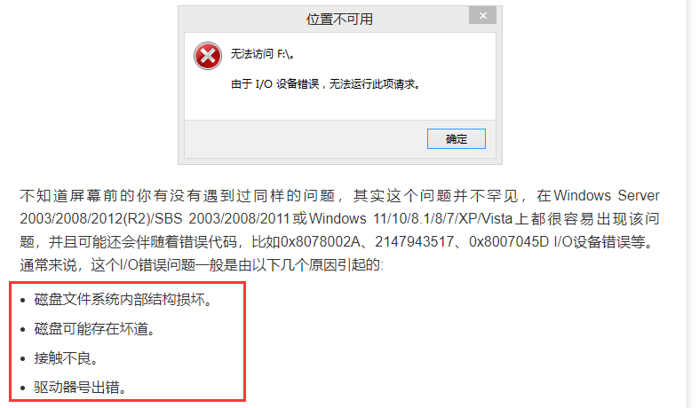Screen dimensions: 699x408
Task: Click the I/O 设备错误 message line
Action: pos(325,83)
